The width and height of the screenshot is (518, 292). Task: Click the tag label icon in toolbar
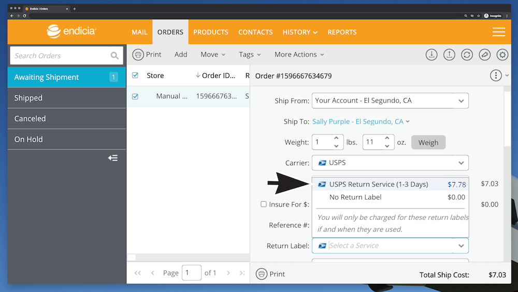485,54
